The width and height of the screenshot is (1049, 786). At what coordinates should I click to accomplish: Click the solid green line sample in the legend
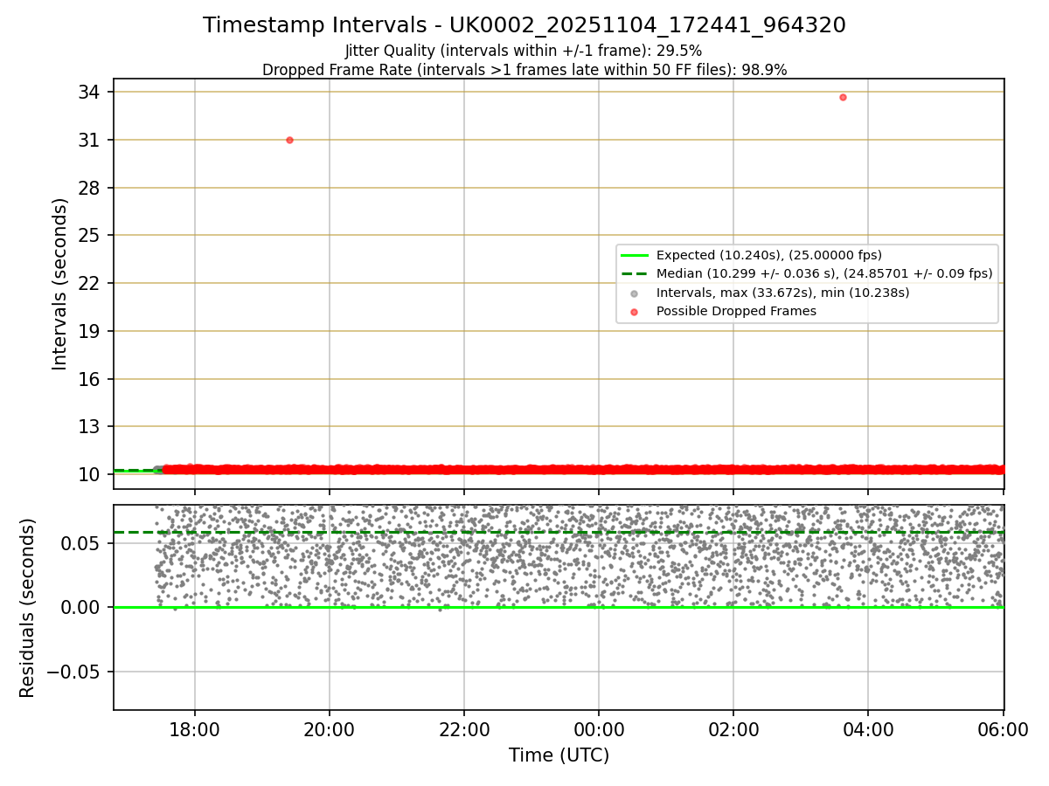tap(634, 255)
